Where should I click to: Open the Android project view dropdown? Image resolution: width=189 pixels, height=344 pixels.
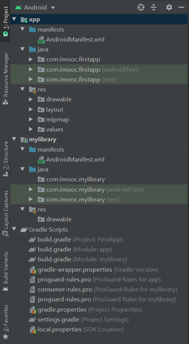coord(35,8)
